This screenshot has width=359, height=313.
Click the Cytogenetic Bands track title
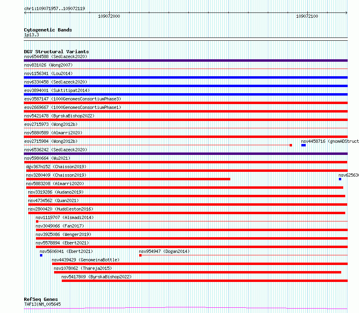click(48, 30)
